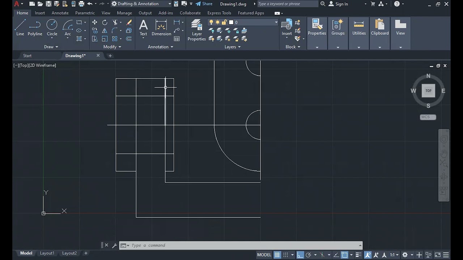Click the Erase tool
The height and width of the screenshot is (260, 463).
pyautogui.click(x=129, y=22)
